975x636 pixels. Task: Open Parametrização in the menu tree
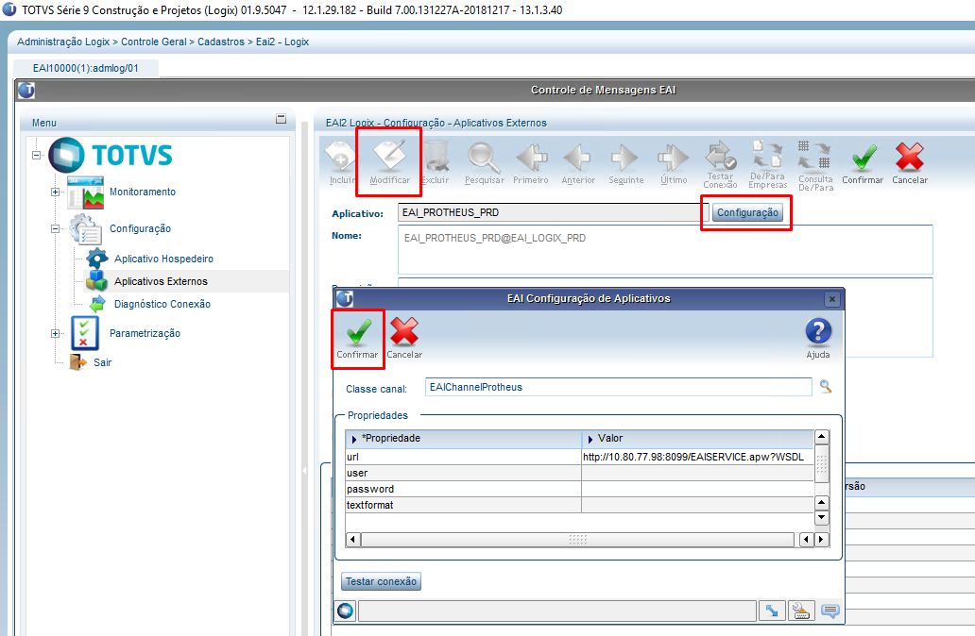(145, 333)
